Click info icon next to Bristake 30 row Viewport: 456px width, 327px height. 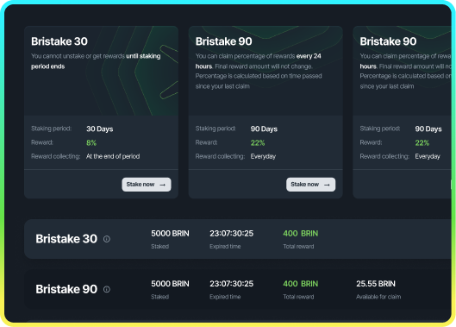107,239
